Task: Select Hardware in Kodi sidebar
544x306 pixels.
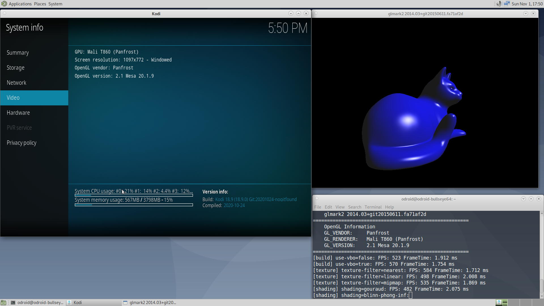Action: click(x=34, y=113)
